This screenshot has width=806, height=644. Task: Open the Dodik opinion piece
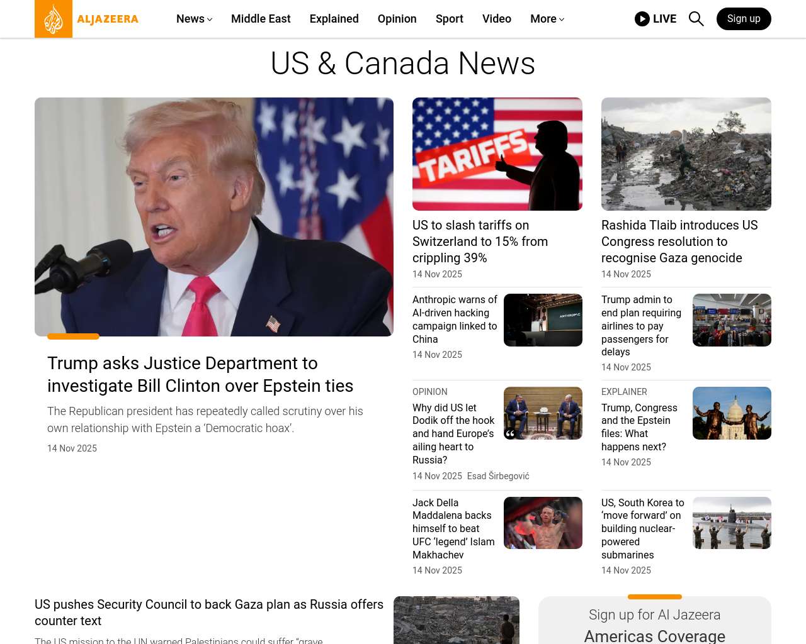coord(453,434)
